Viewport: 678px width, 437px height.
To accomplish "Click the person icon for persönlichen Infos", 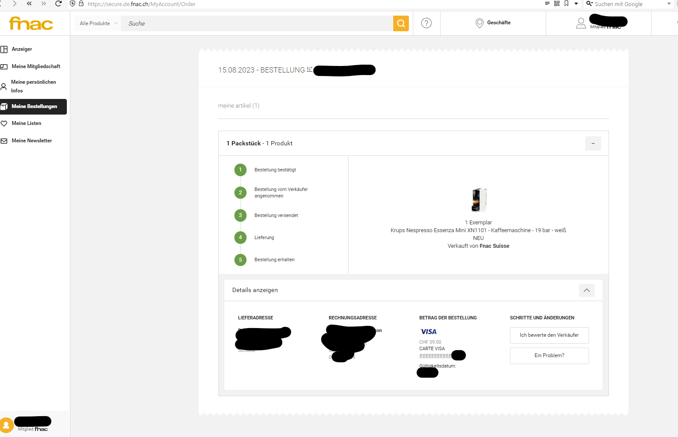I will pyautogui.click(x=3, y=87).
